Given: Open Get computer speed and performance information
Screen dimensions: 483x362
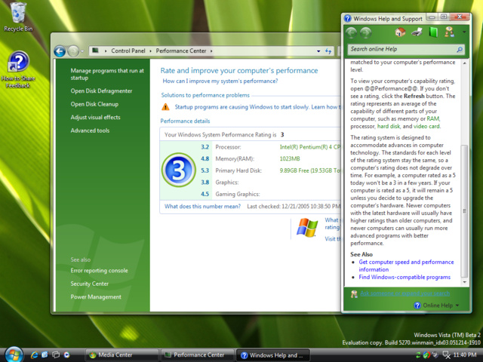Looking at the screenshot, I should coord(406,265).
